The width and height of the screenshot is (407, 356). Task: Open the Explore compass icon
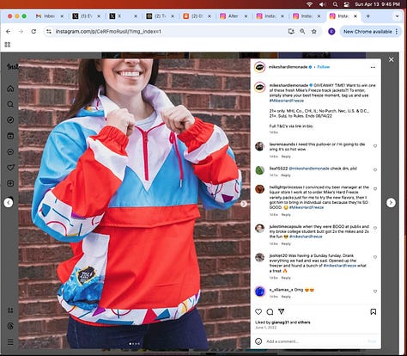10,120
